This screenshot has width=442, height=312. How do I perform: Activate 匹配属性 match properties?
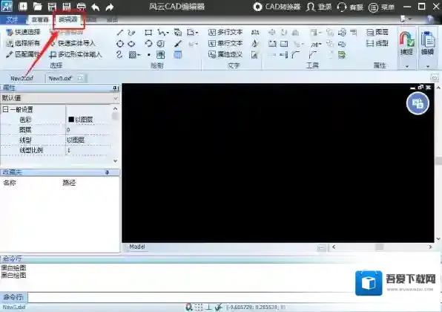click(x=24, y=54)
